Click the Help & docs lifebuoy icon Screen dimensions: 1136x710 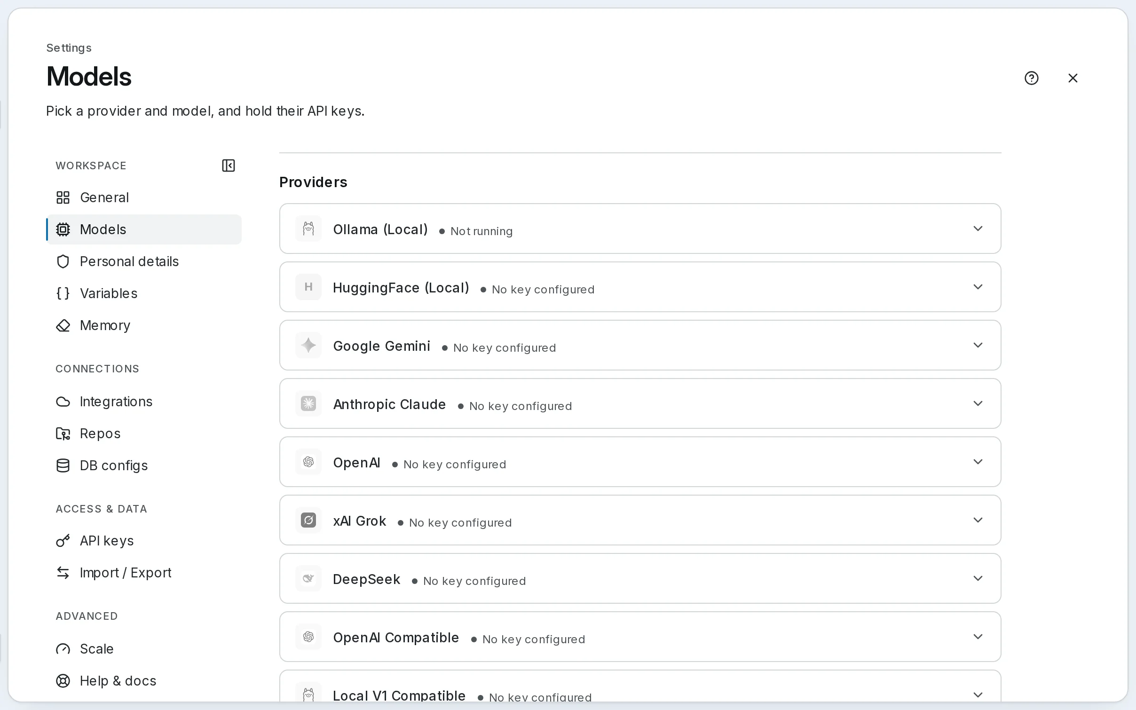click(63, 681)
